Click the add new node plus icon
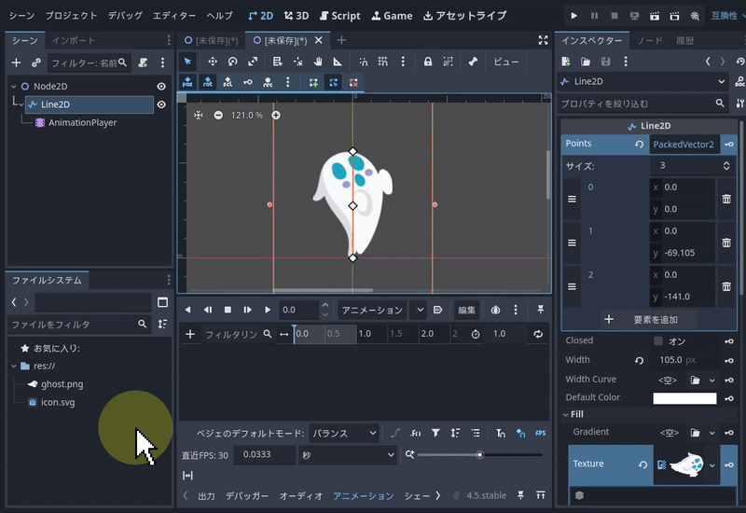The height and width of the screenshot is (513, 746). (16, 62)
